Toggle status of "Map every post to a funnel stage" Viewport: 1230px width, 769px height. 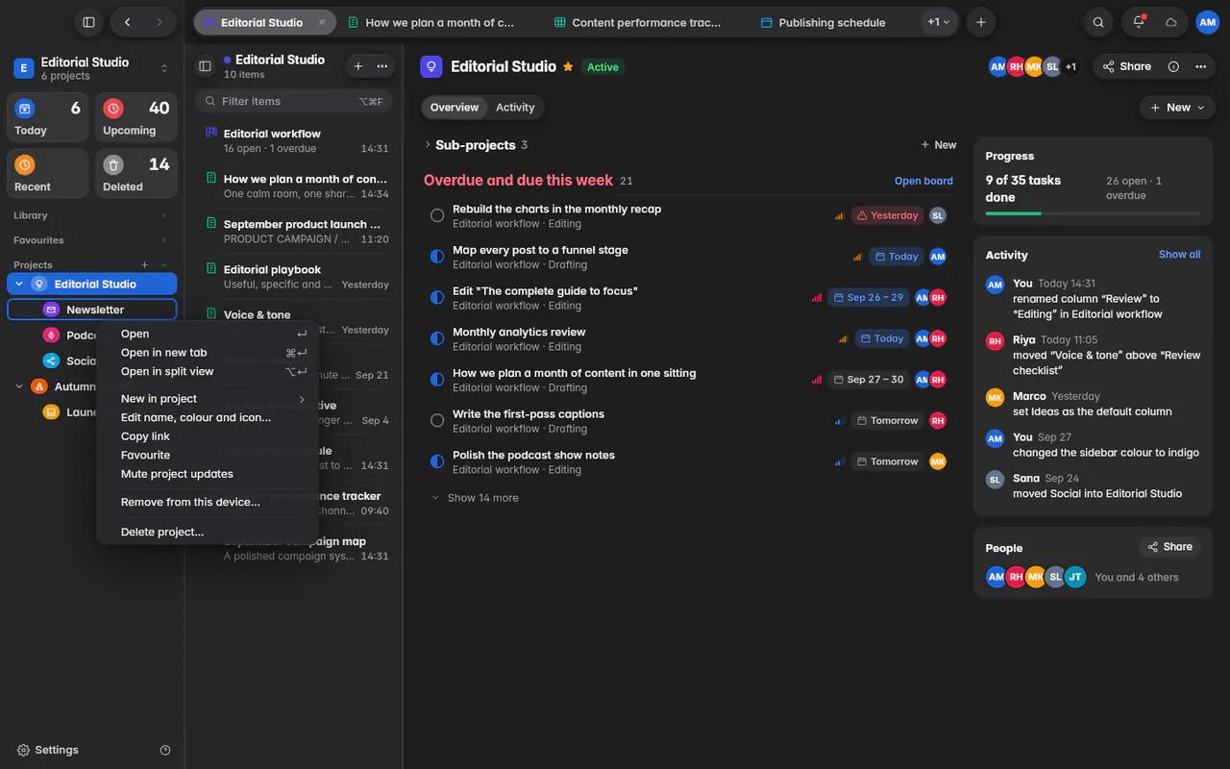(x=437, y=257)
